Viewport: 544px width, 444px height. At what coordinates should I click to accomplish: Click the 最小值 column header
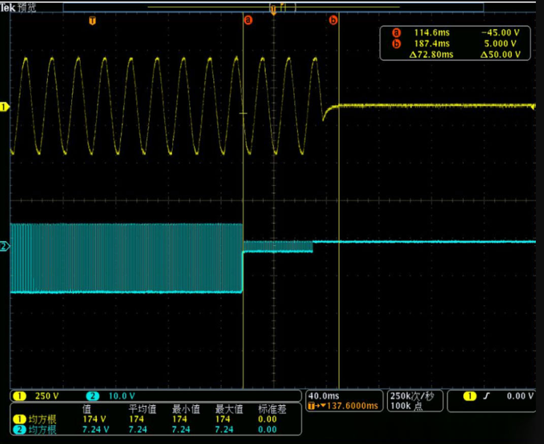(x=186, y=409)
